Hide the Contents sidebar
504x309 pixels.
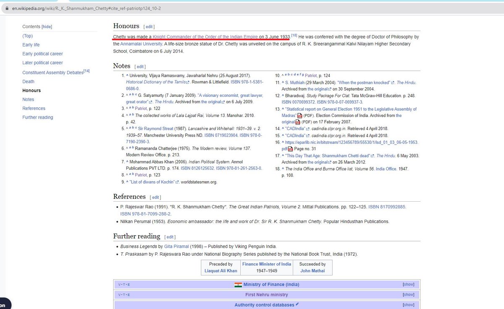coord(47,26)
